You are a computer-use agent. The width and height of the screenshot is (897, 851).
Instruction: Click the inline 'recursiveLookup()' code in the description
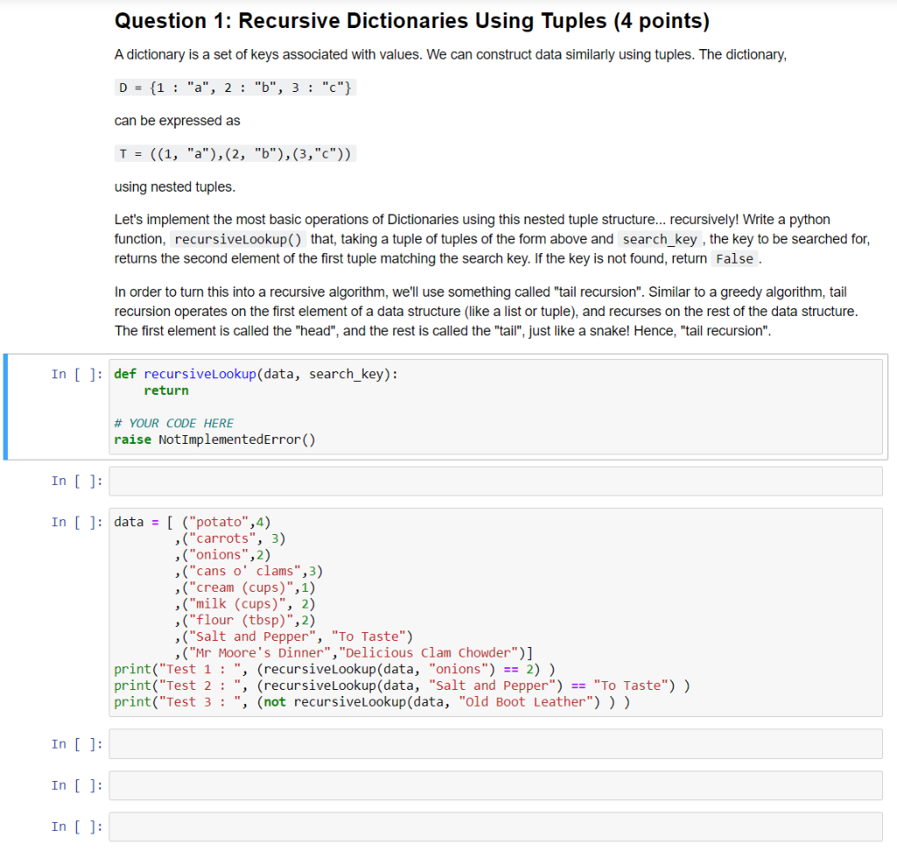[x=238, y=239]
